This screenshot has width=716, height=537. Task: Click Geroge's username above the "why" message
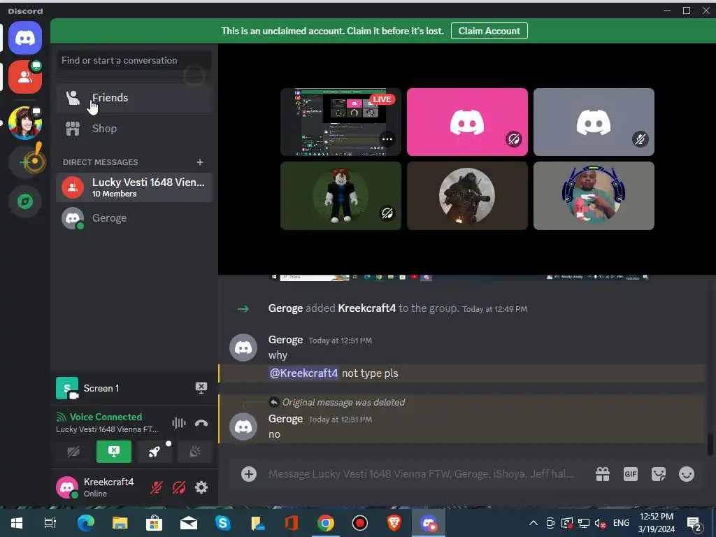click(x=285, y=340)
